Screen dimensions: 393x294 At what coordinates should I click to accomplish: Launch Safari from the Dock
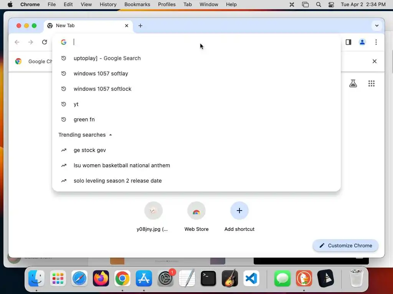tap(79, 278)
